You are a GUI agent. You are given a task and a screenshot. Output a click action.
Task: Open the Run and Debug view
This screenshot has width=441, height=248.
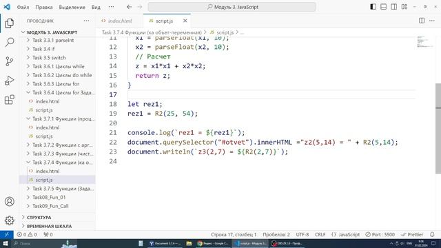(x=9, y=81)
